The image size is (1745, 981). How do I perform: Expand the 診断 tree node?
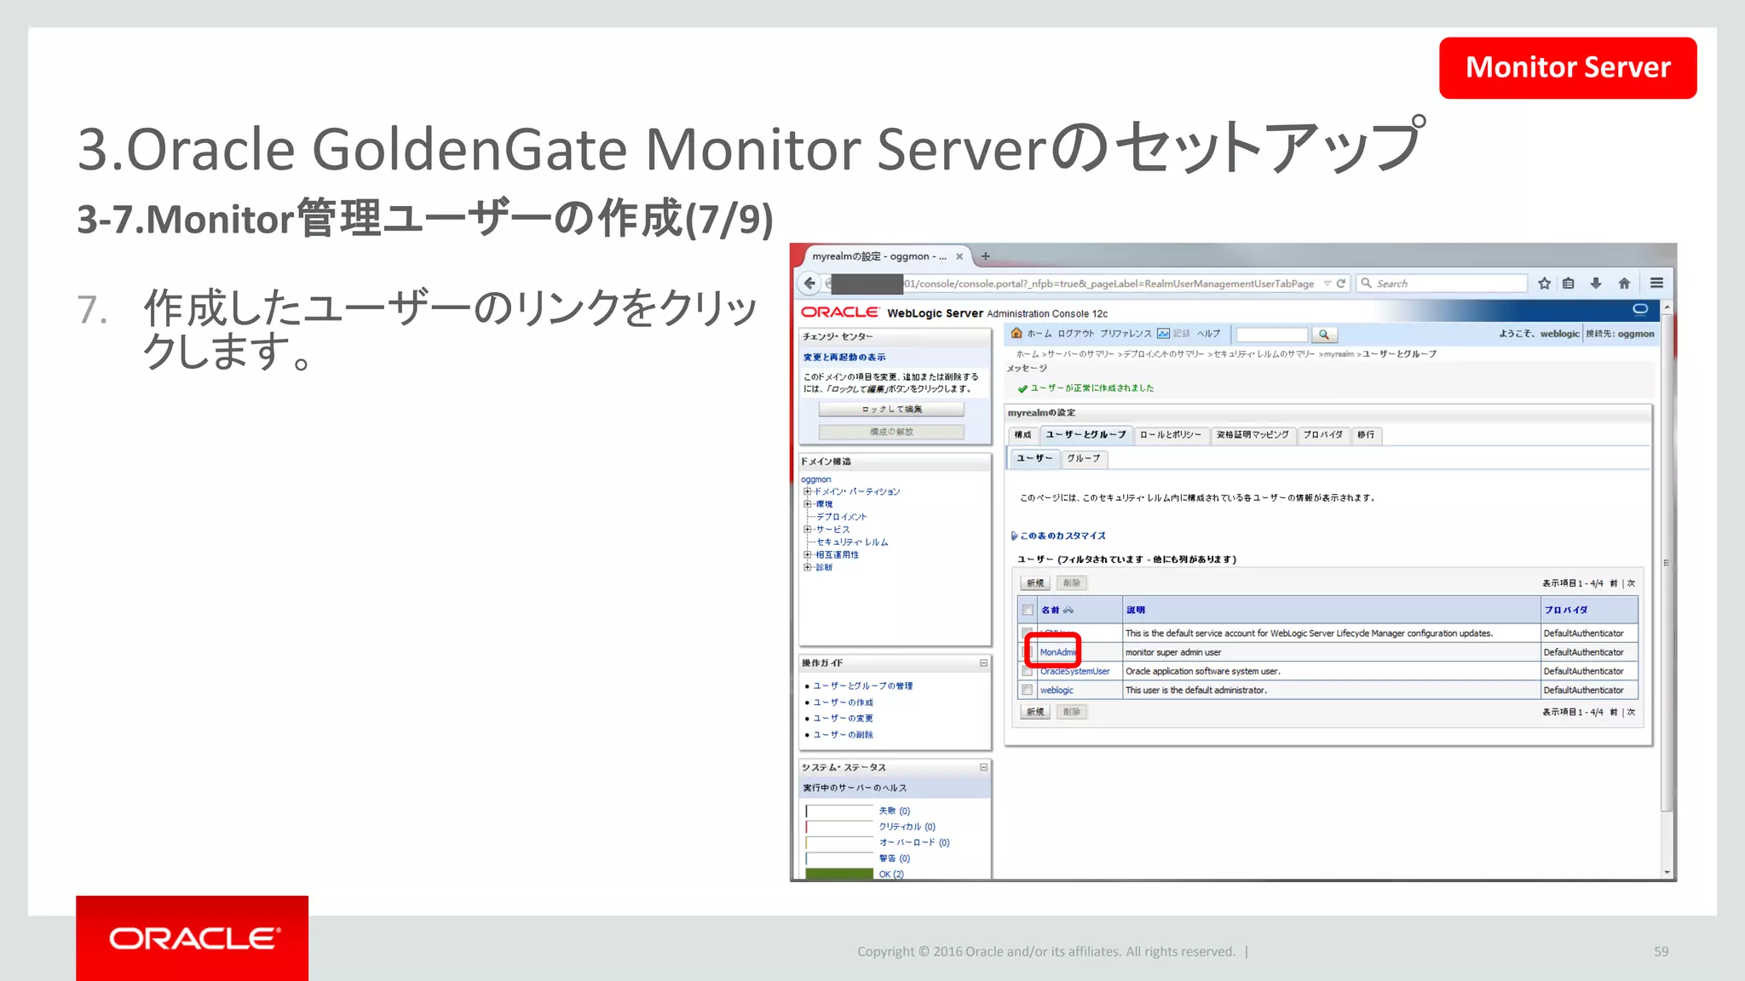tap(807, 567)
